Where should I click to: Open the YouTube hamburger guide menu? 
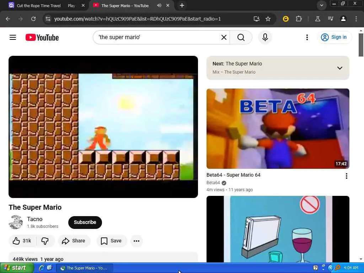[13, 37]
